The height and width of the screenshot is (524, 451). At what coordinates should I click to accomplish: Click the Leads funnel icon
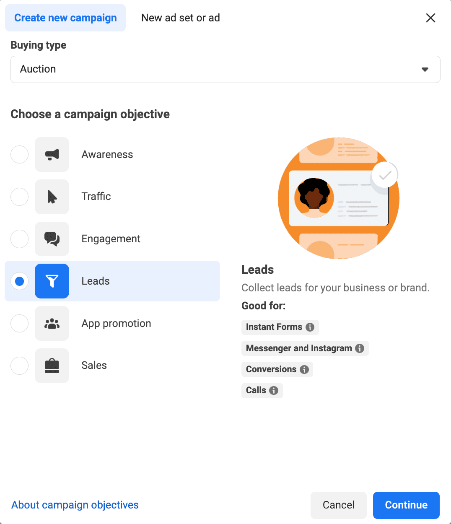(x=52, y=281)
